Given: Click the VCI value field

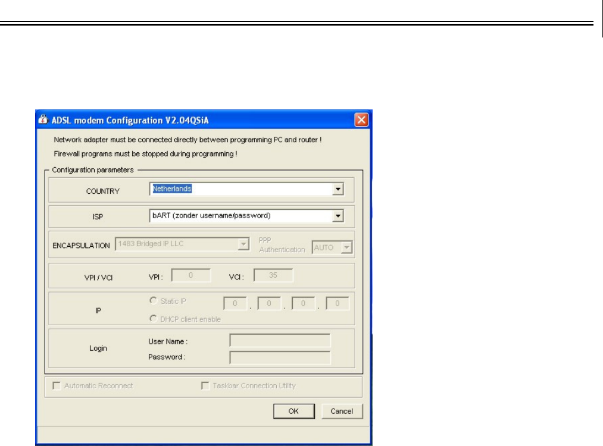Looking at the screenshot, I should pos(273,275).
